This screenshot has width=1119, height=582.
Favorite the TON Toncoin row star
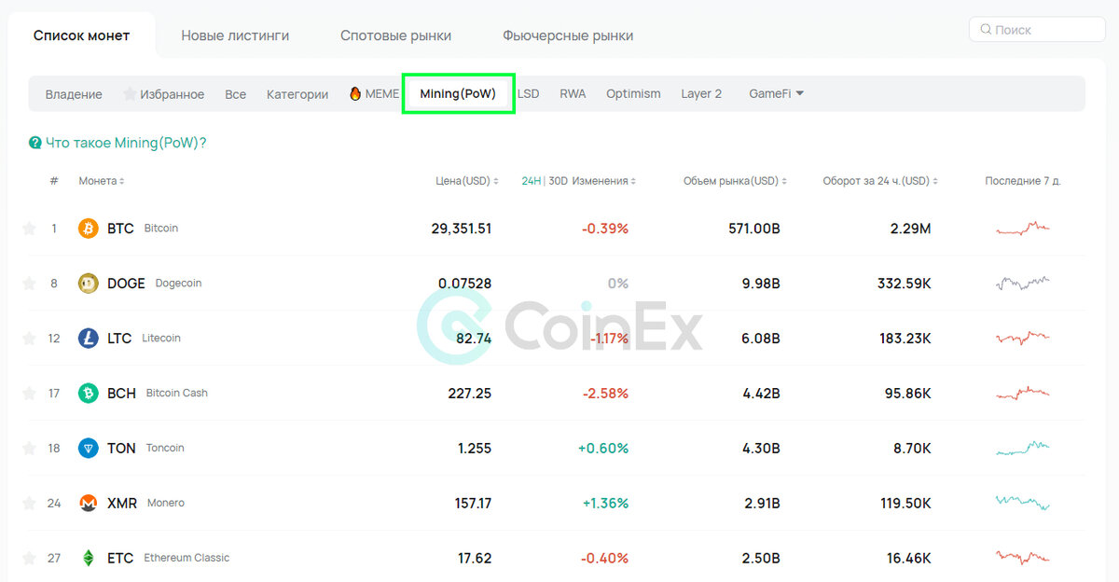29,449
